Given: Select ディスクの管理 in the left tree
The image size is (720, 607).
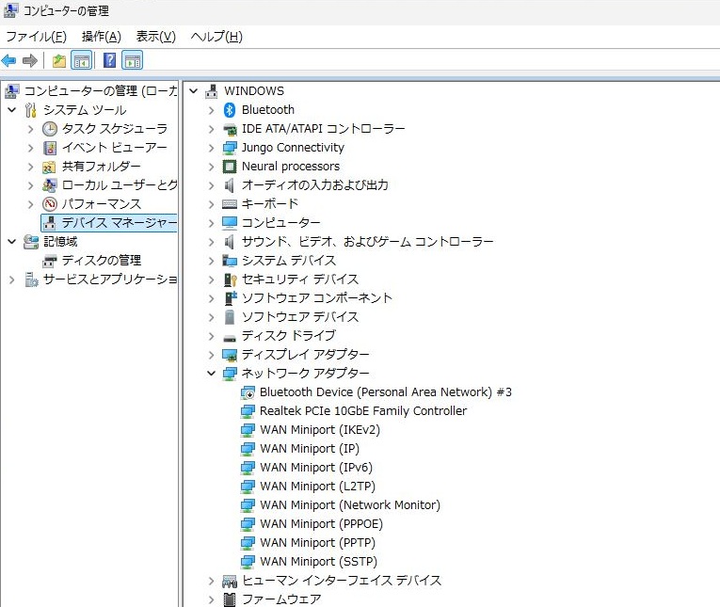Looking at the screenshot, I should click(101, 261).
